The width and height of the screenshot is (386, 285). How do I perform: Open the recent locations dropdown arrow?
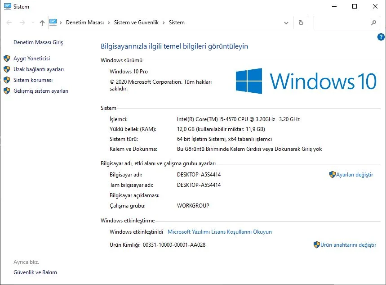point(33,23)
